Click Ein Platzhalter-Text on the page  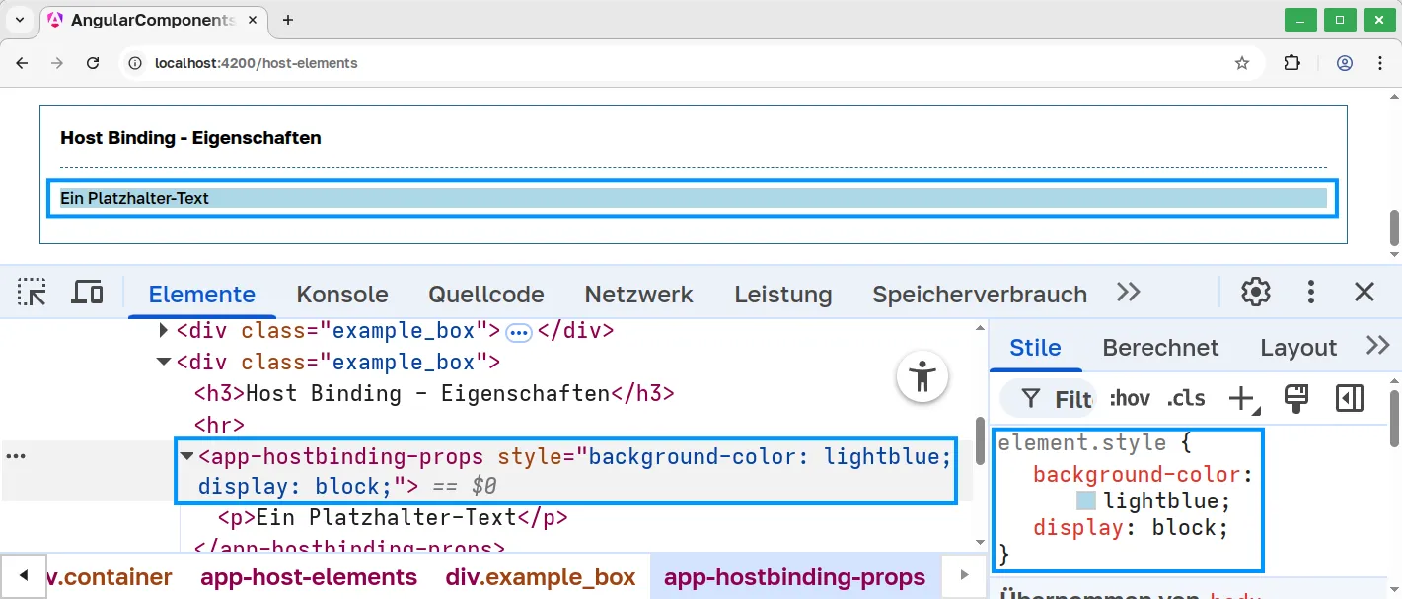pos(134,198)
